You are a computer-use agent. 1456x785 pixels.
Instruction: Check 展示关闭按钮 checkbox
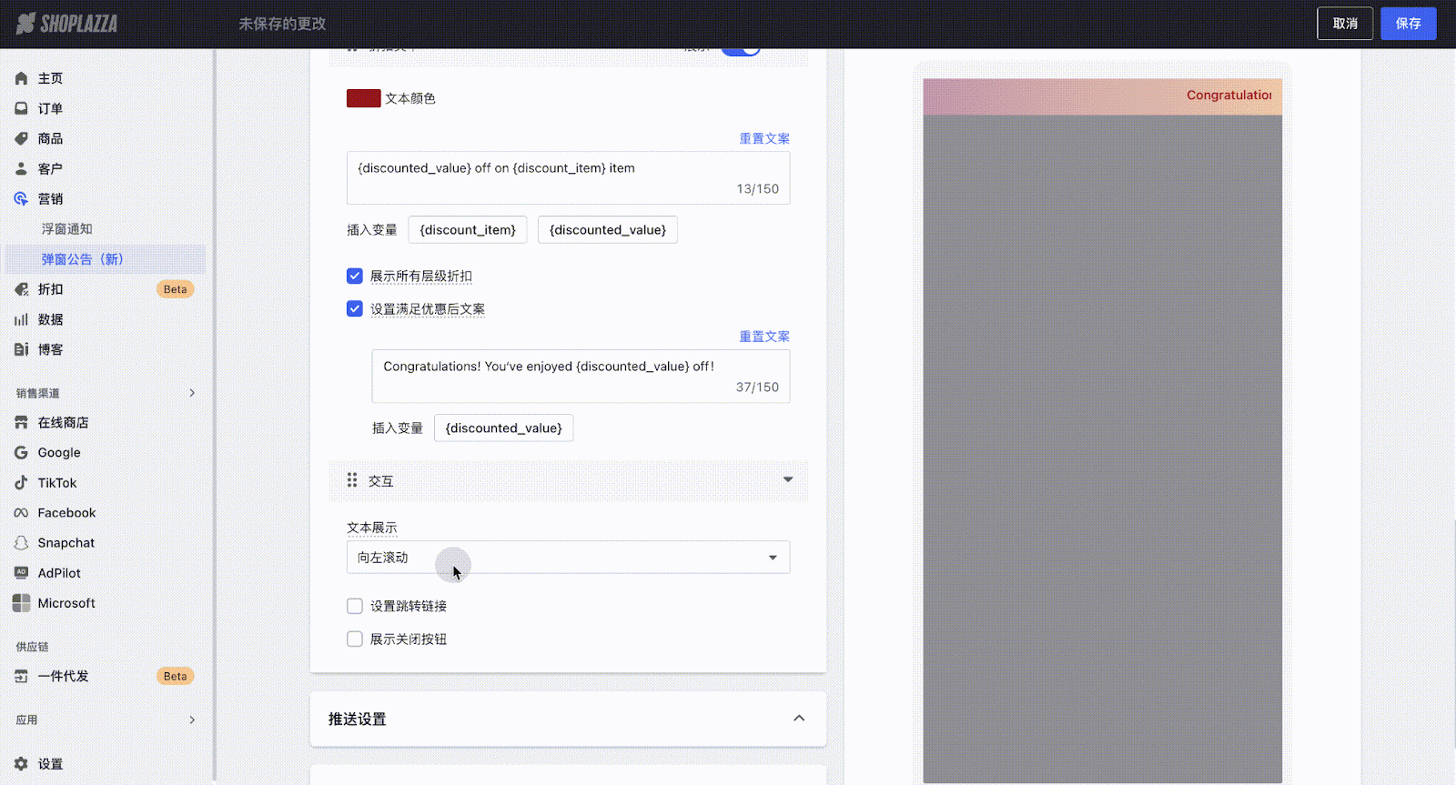click(x=355, y=639)
